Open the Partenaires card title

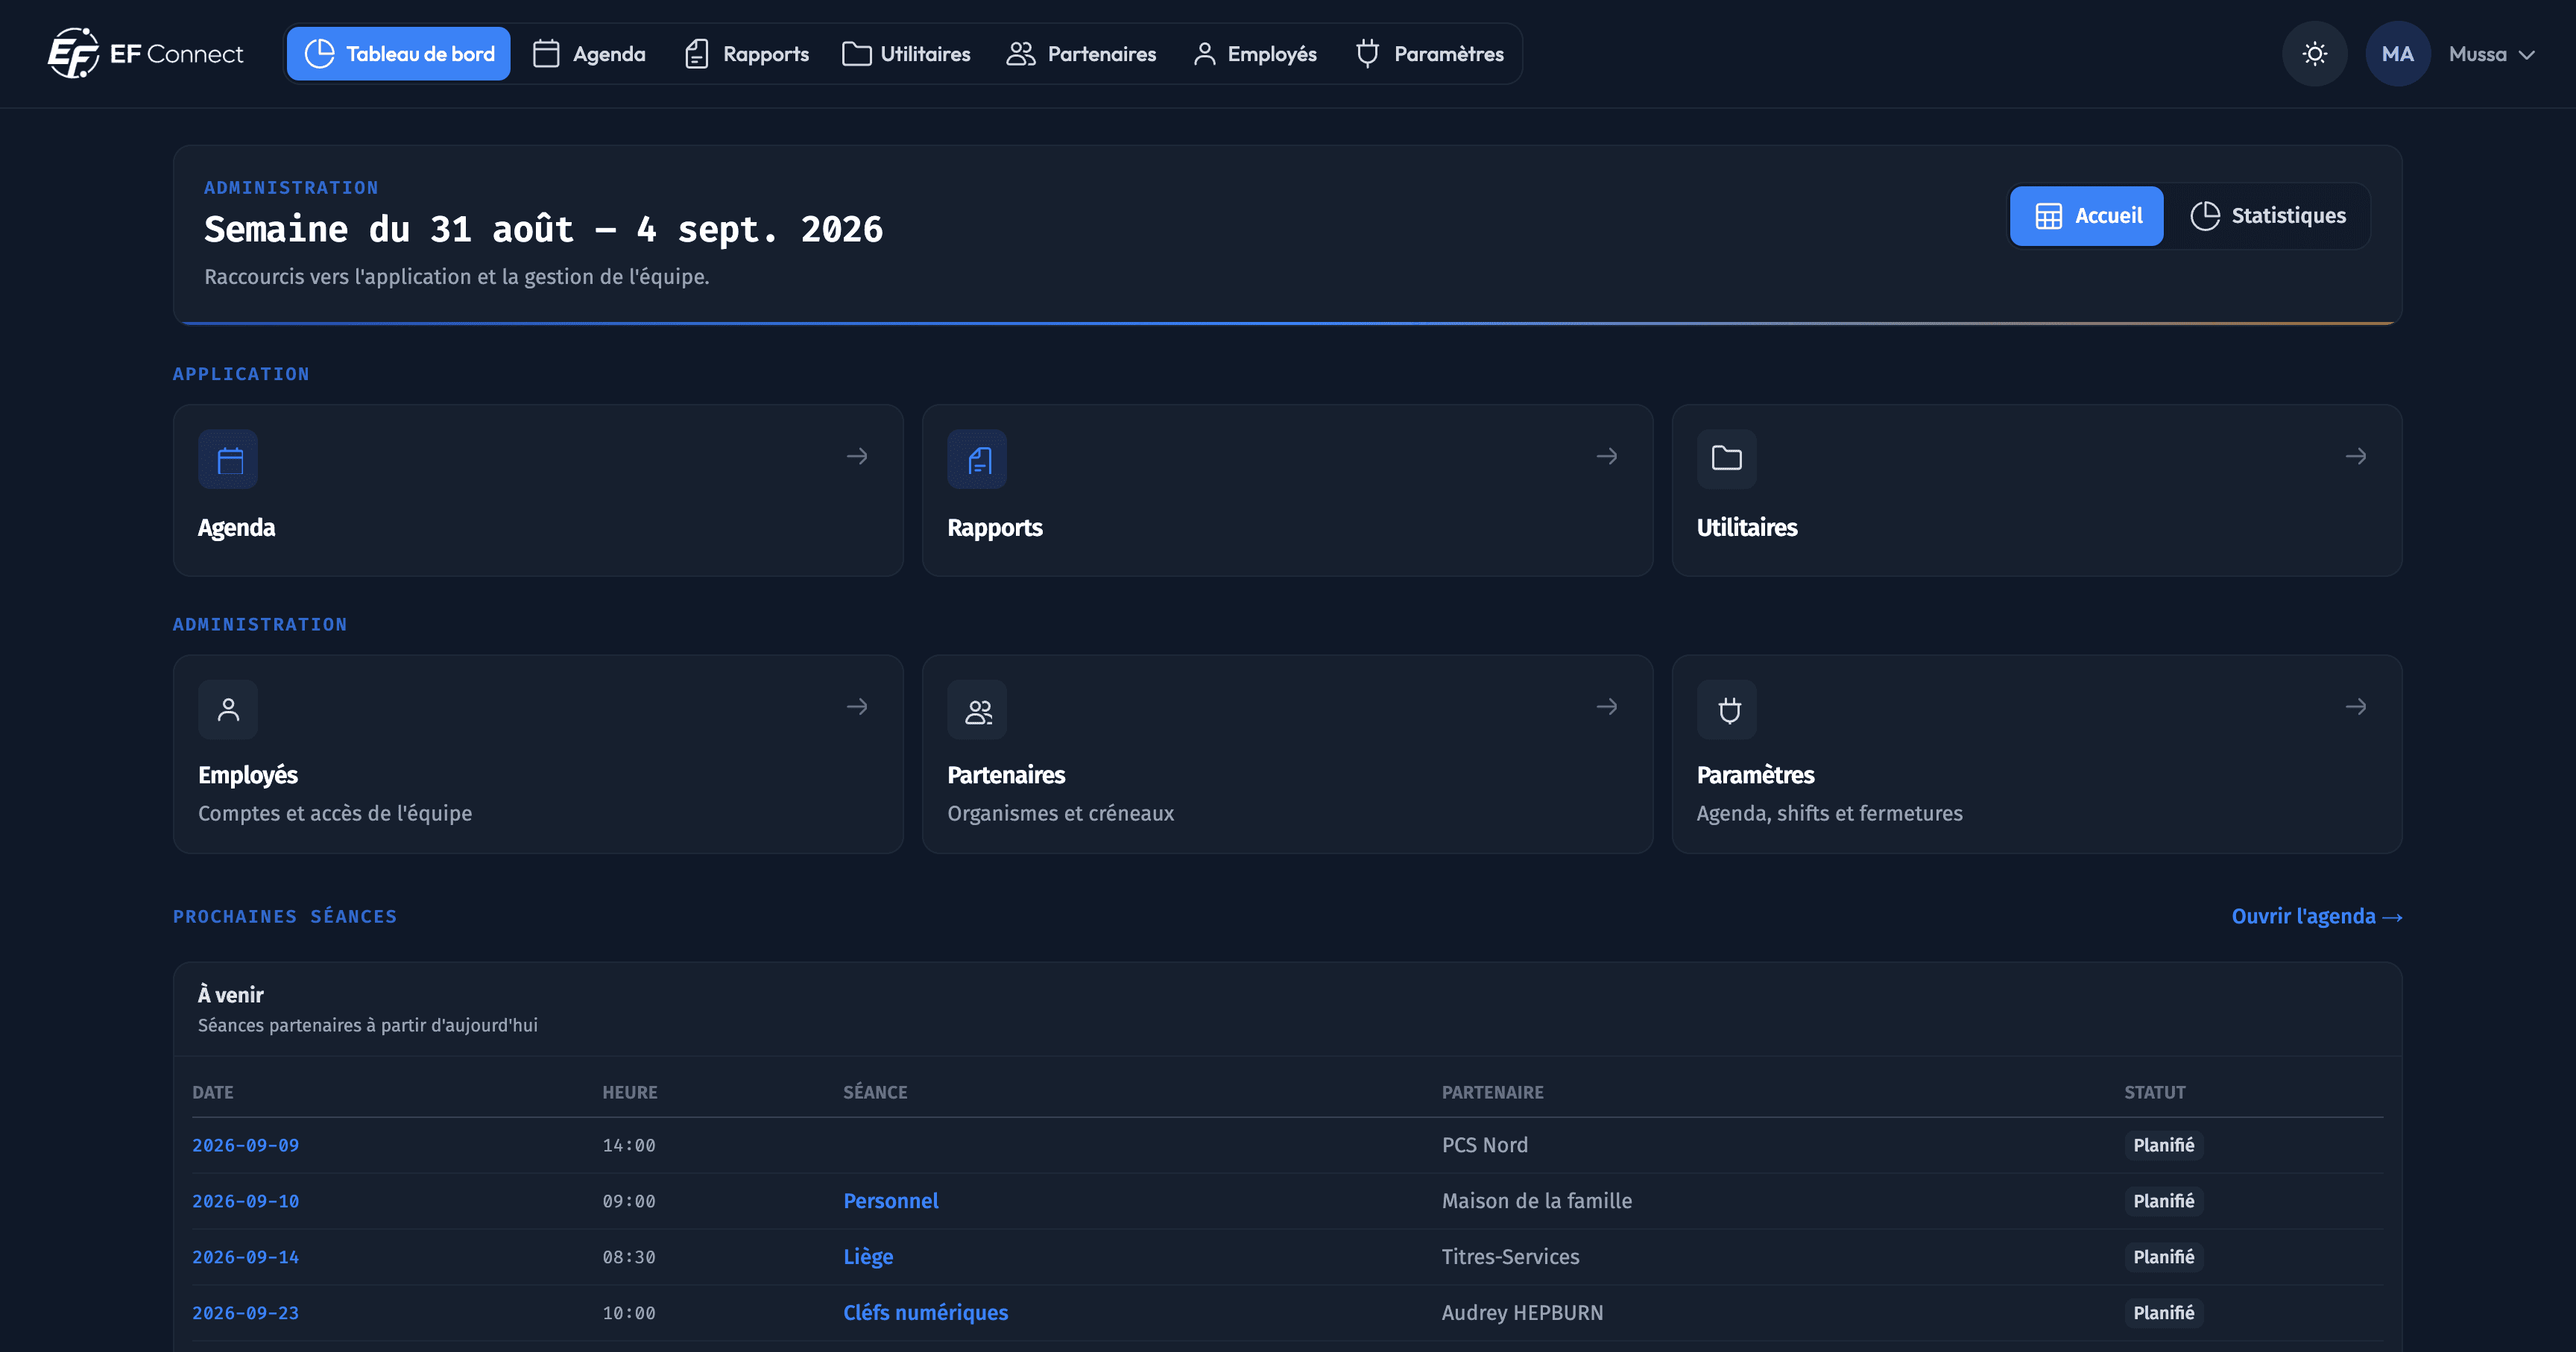point(1005,775)
